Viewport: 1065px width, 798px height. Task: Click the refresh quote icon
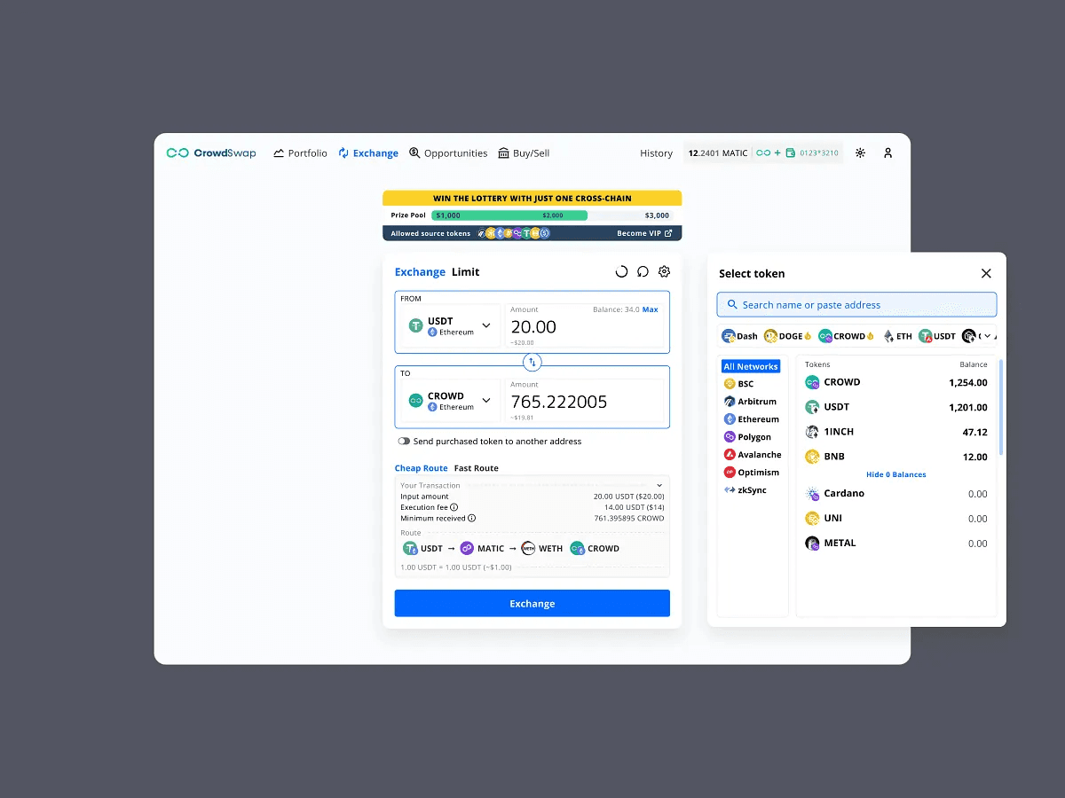(x=643, y=272)
